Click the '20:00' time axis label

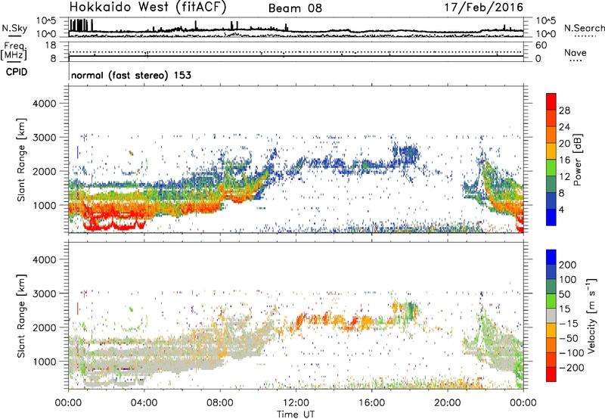point(448,403)
